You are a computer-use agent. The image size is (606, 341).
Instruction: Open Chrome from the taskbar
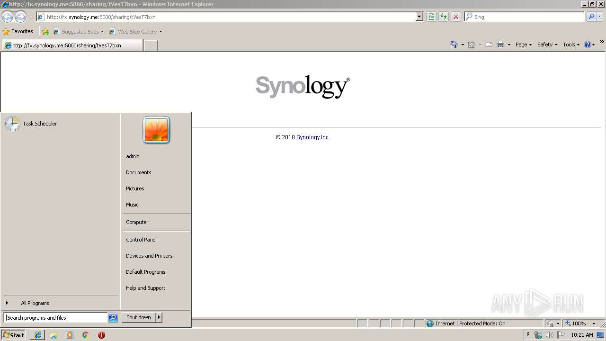[x=86, y=335]
